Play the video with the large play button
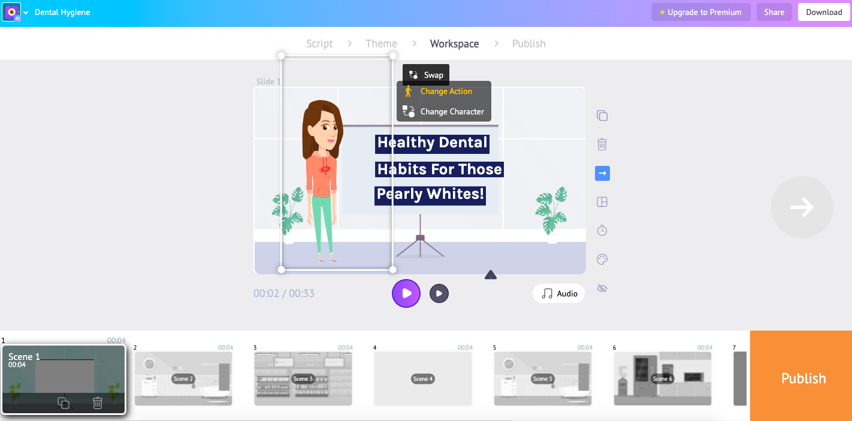This screenshot has width=852, height=421. (406, 293)
